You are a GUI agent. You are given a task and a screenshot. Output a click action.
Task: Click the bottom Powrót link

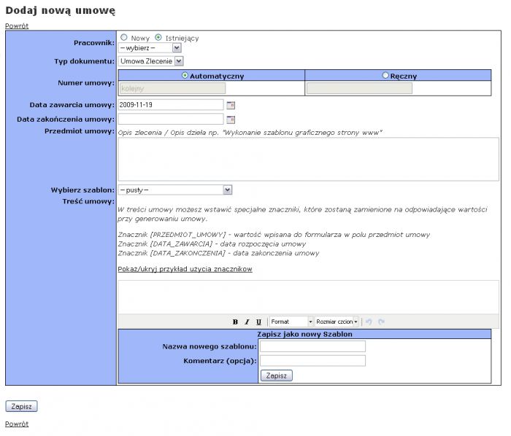(x=17, y=424)
